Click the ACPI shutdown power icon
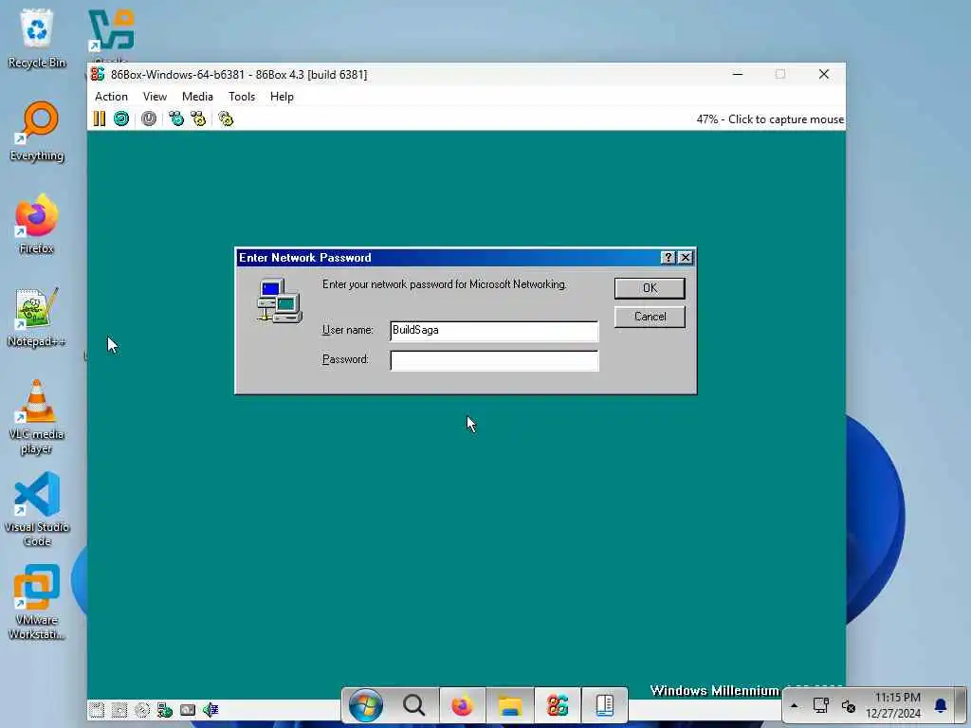The width and height of the screenshot is (971, 728). 149,118
